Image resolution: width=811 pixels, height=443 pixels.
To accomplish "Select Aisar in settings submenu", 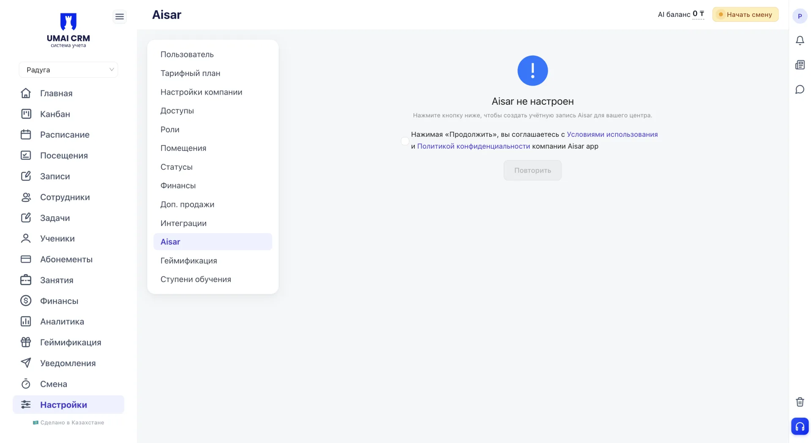I will [213, 242].
